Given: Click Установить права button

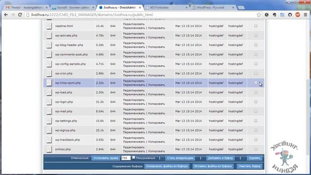Looking at the screenshot, I should (x=105, y=158).
